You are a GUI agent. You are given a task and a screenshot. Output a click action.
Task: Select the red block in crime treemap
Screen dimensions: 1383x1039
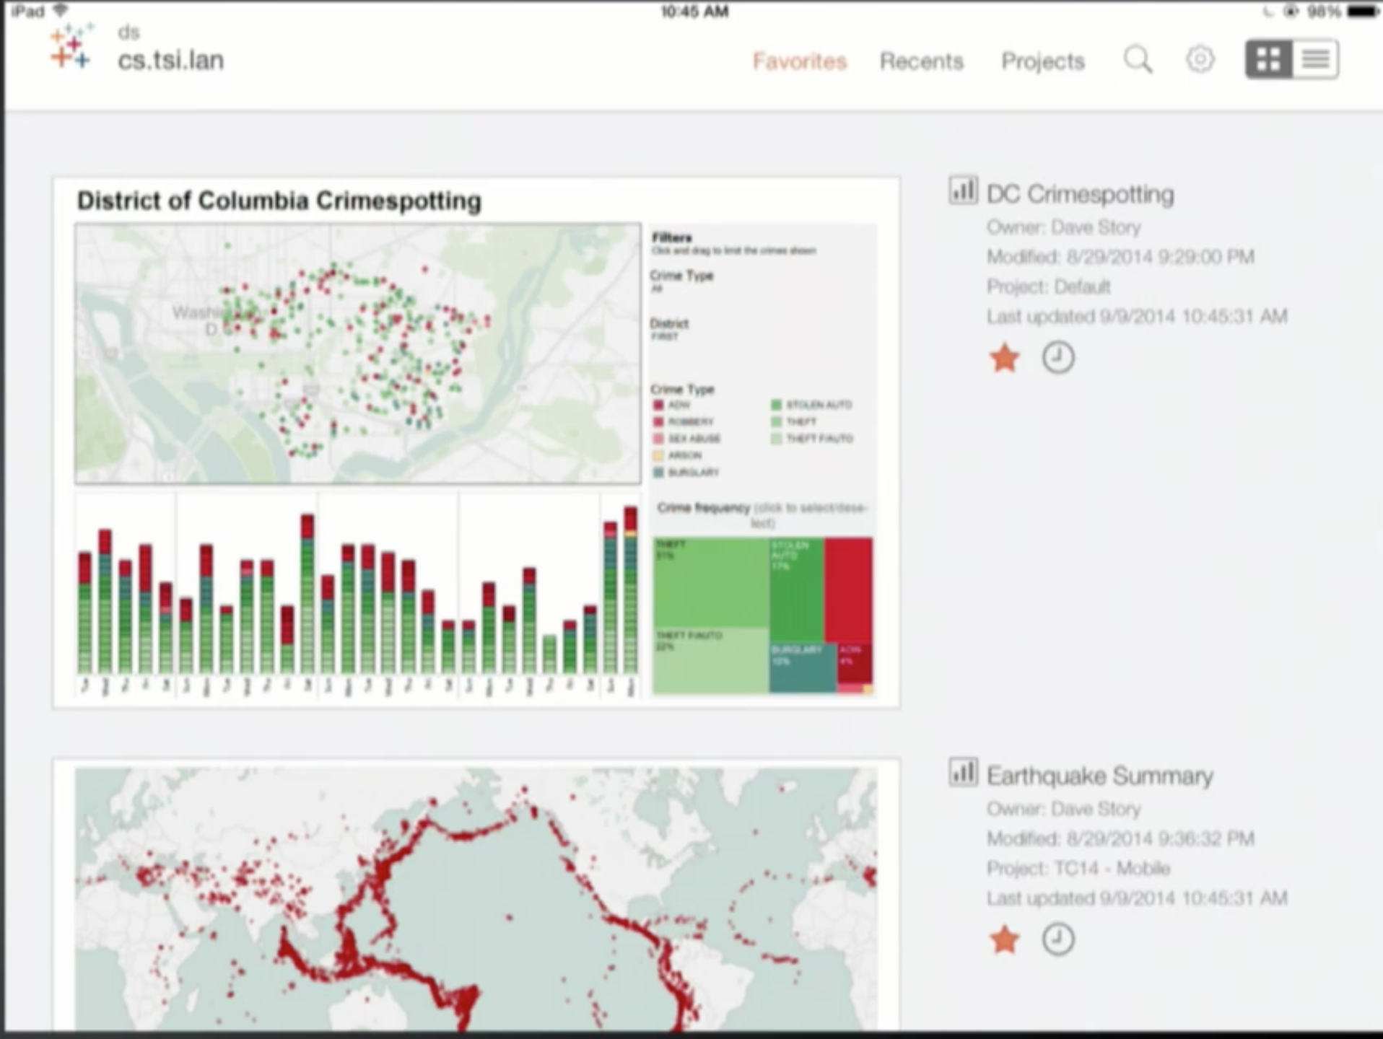pos(848,588)
